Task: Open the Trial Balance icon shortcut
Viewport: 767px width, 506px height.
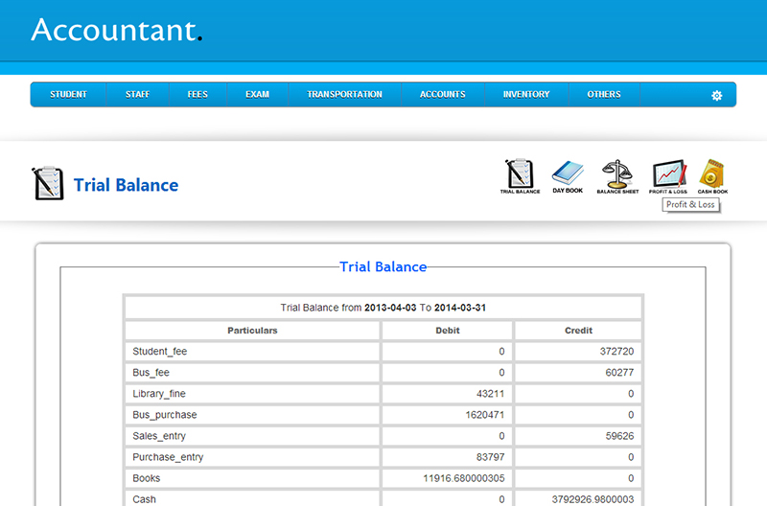Action: pos(519,175)
